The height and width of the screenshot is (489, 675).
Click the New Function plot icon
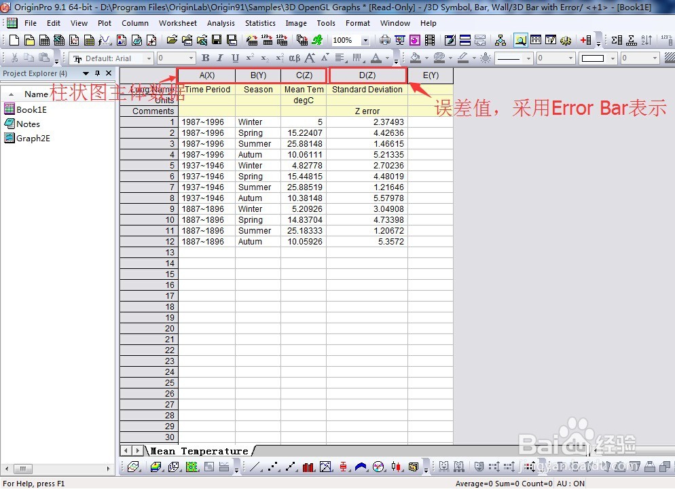click(104, 40)
